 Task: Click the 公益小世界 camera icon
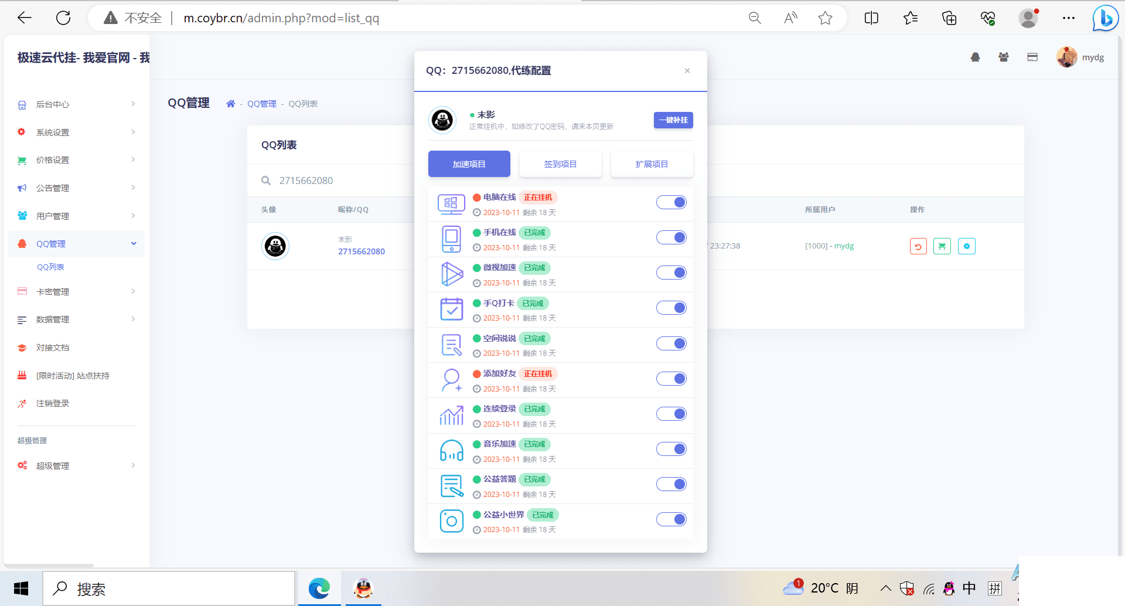pyautogui.click(x=452, y=520)
